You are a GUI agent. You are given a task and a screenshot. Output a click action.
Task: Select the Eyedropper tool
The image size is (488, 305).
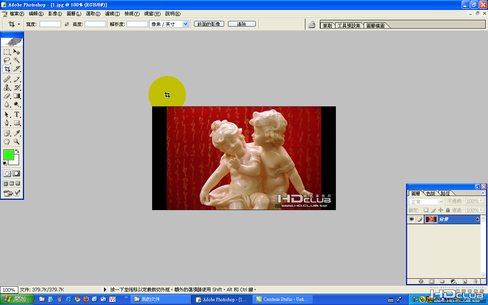pyautogui.click(x=17, y=133)
